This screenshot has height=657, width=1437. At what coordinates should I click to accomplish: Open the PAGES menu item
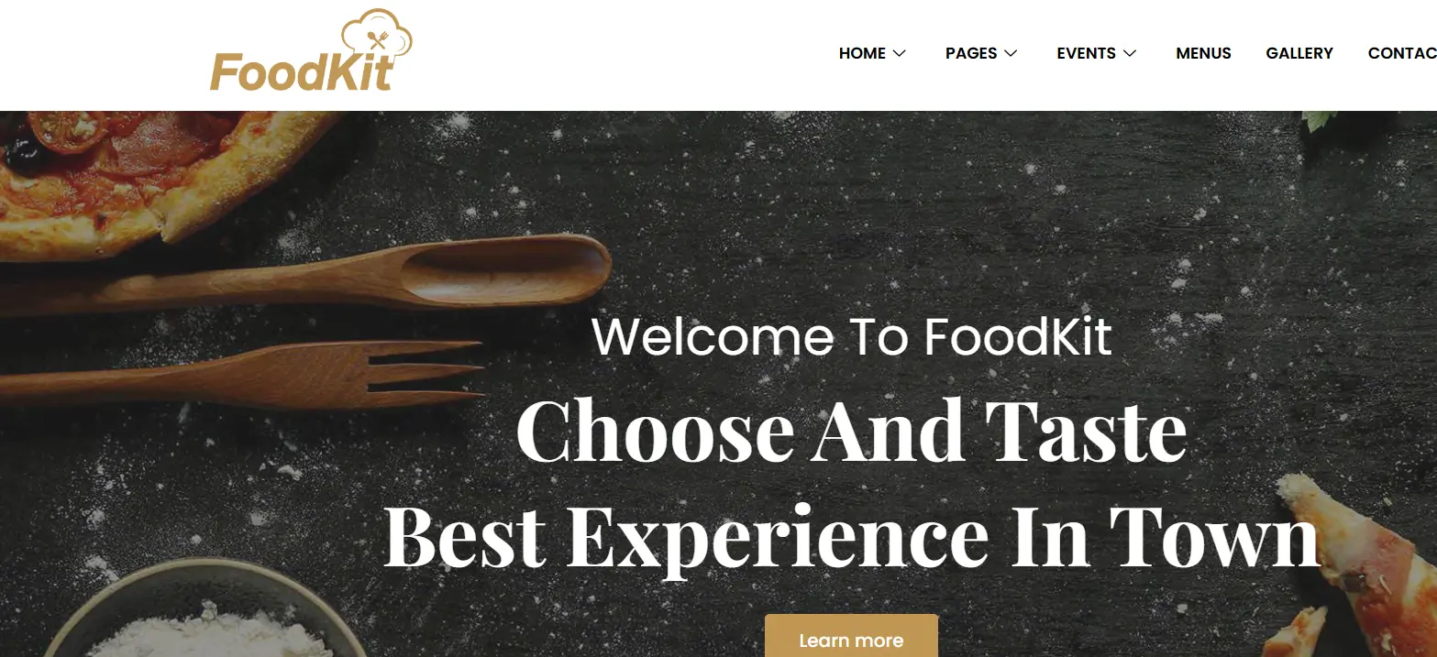coord(971,53)
